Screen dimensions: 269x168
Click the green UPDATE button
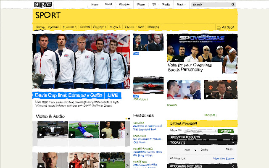(x=226, y=131)
